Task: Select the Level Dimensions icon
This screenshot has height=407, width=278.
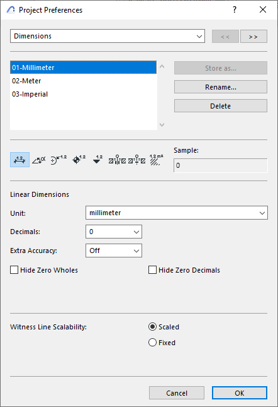Action: 79,160
